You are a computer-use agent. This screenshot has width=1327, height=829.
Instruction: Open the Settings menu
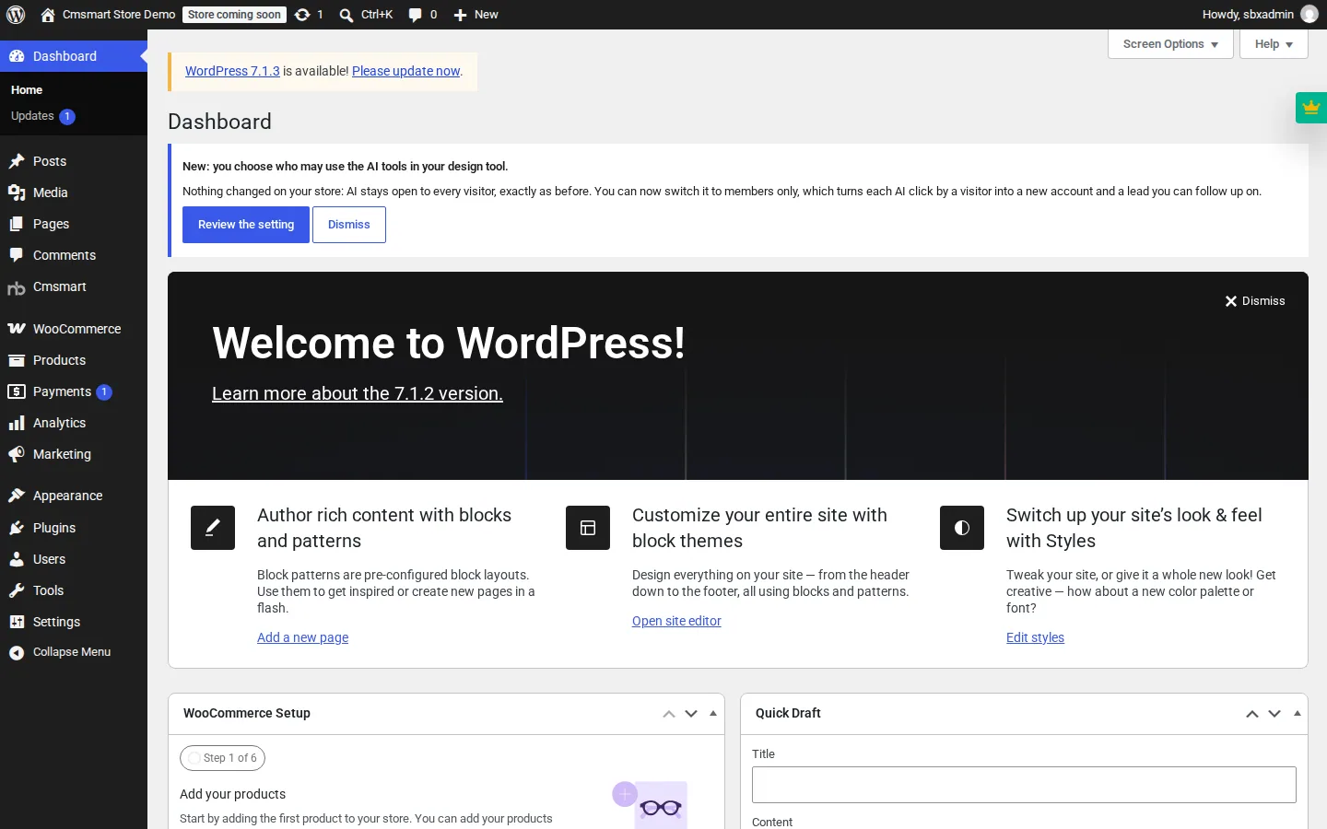[x=74, y=622]
